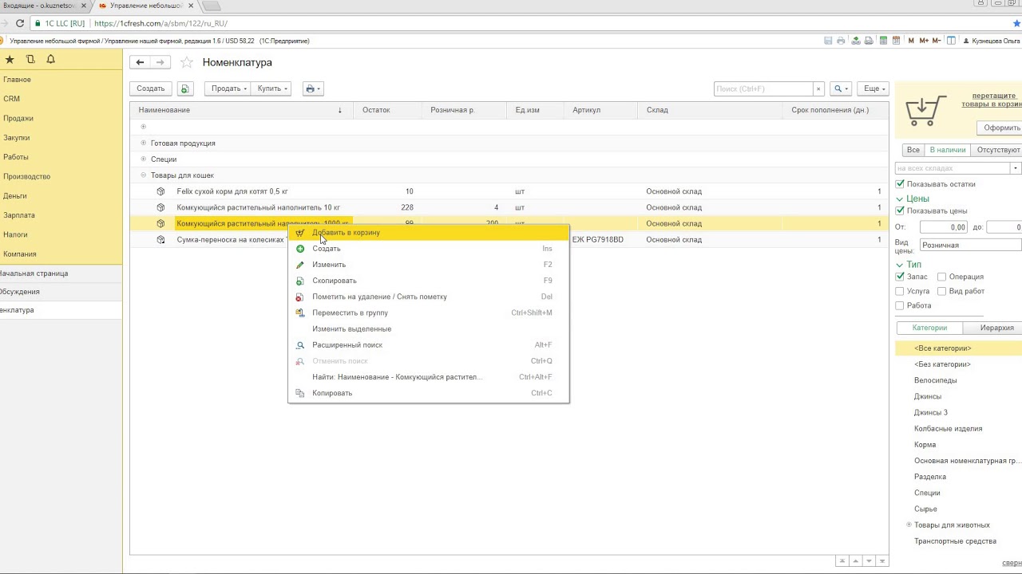Toggle the panel layout icon in top toolbar
Viewport: 1022px width, 574px height.
[x=951, y=41]
